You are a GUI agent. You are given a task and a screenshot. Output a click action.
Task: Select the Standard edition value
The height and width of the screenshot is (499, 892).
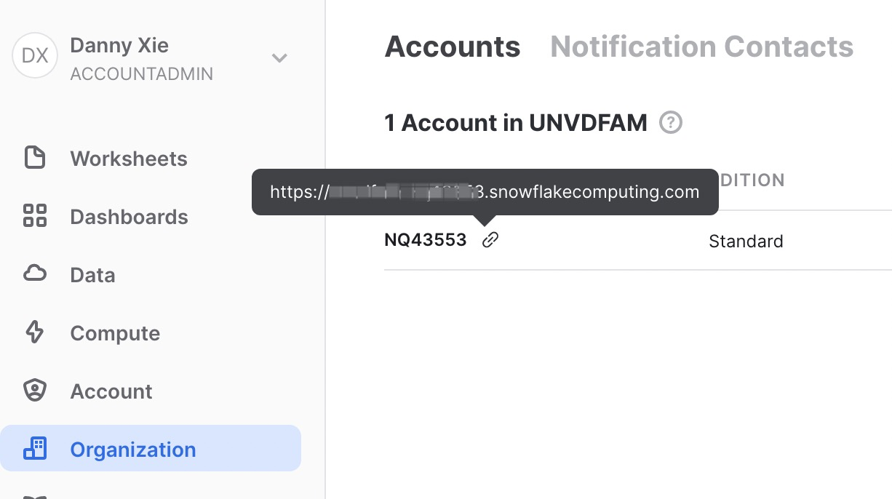pyautogui.click(x=746, y=241)
